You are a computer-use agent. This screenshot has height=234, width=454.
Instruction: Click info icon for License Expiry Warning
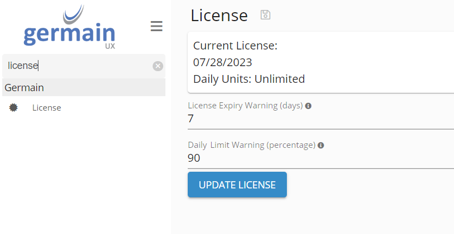[309, 106]
